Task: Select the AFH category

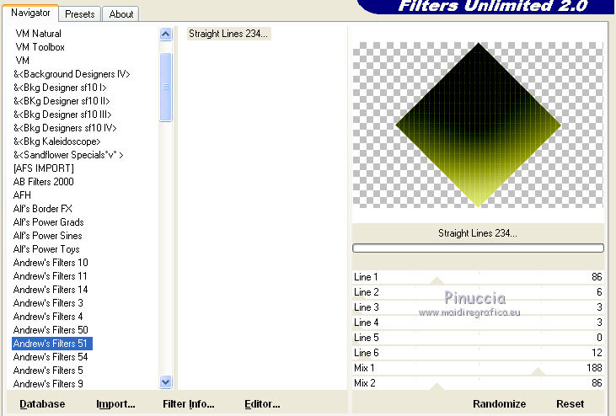Action: [22, 195]
